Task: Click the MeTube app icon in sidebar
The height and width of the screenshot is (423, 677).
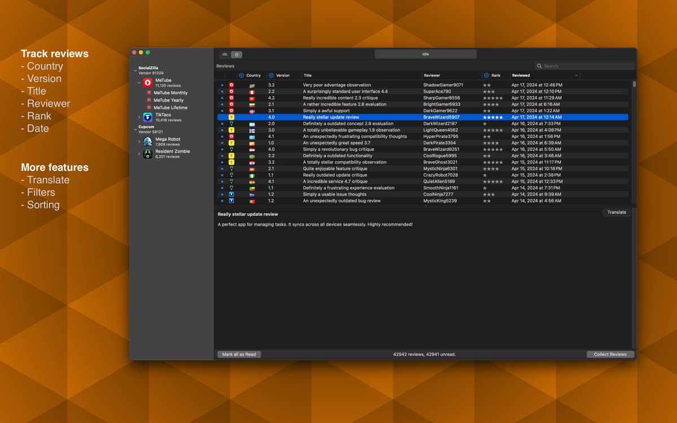Action: (147, 83)
